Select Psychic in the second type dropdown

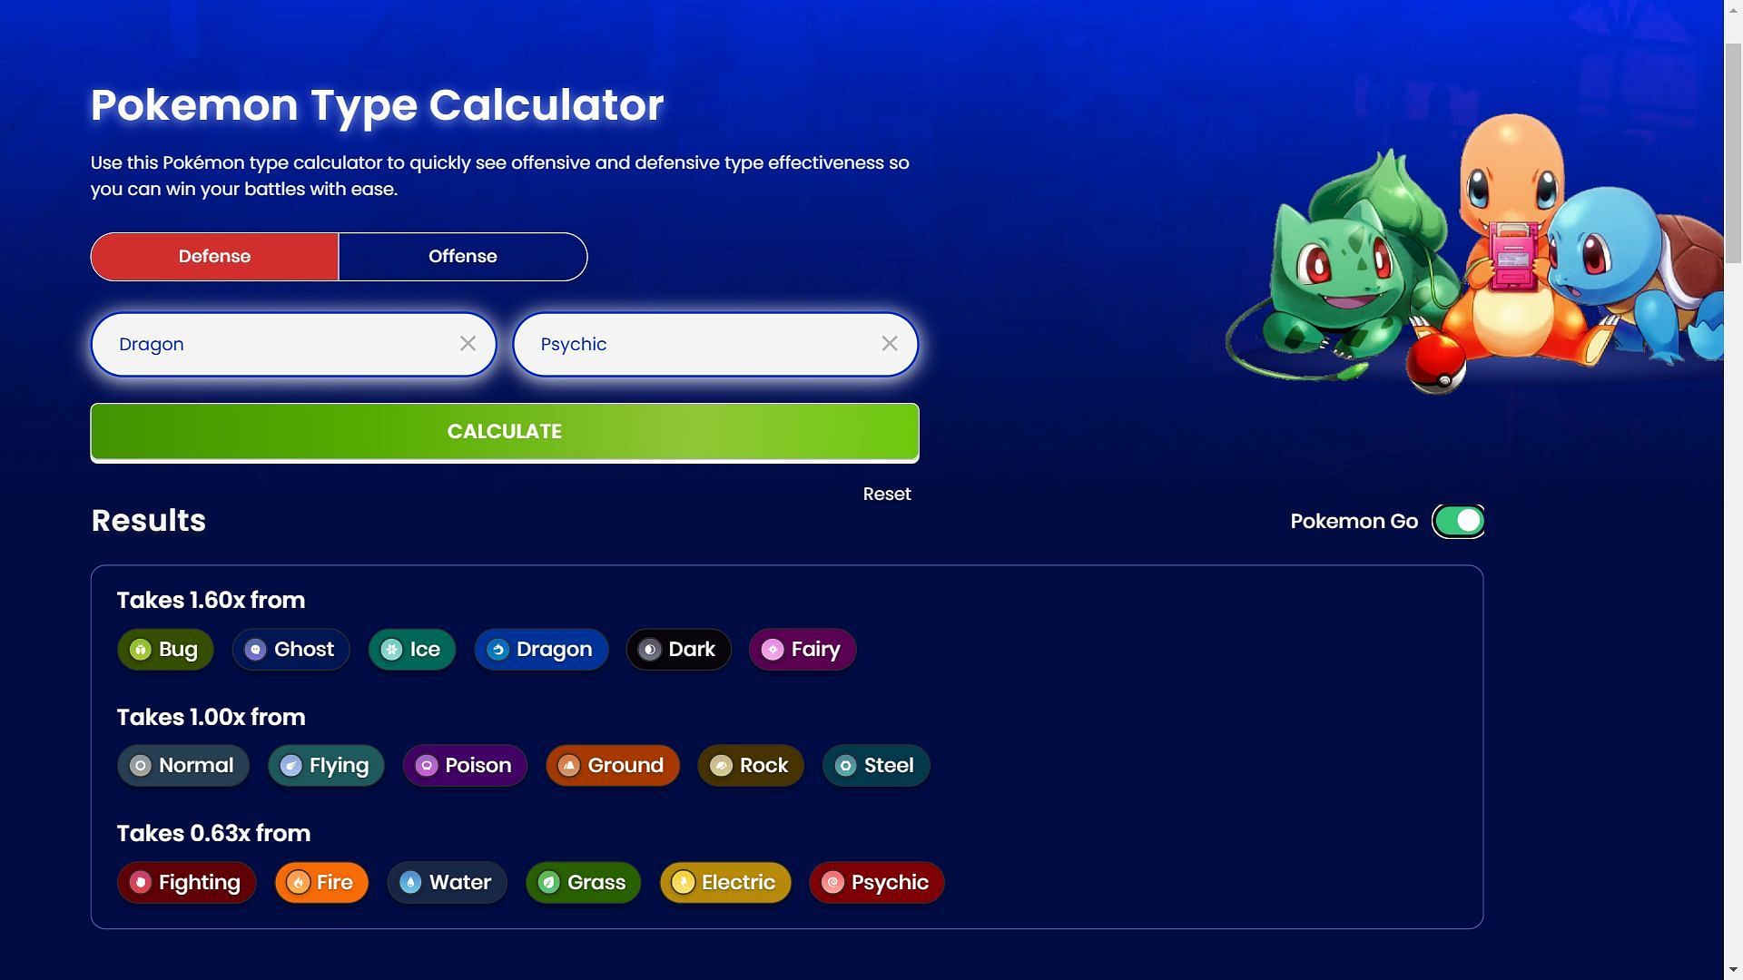pos(716,343)
